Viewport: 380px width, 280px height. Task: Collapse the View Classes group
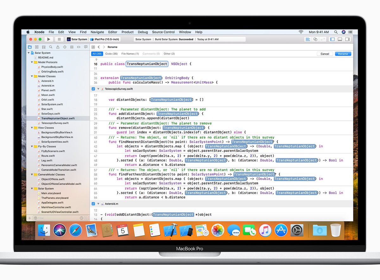click(32, 128)
